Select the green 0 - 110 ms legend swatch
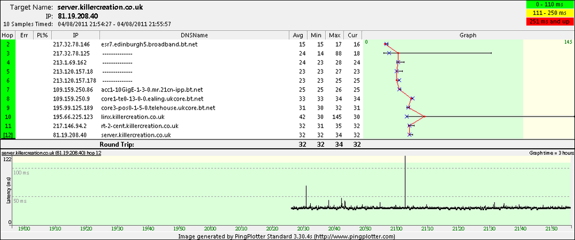Image resolution: width=575 pixels, height=240 pixels. tap(550, 6)
